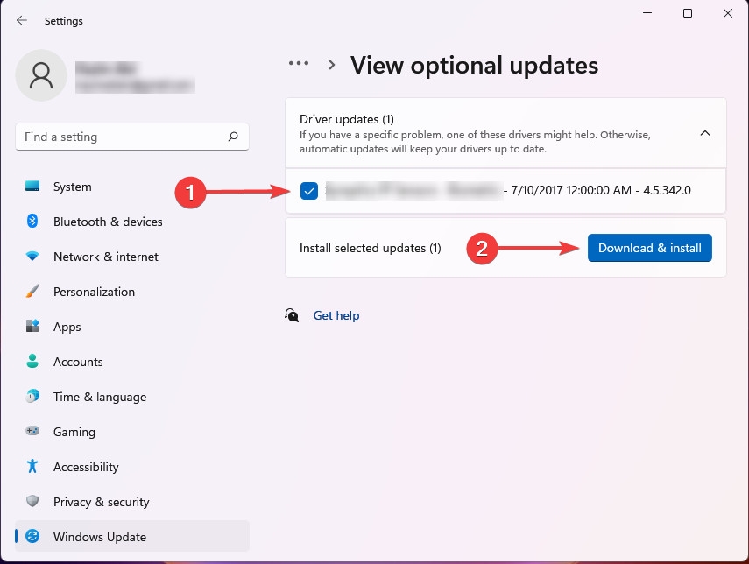Viewport: 749px width, 564px height.
Task: Open Time & language settings
Action: (131, 397)
